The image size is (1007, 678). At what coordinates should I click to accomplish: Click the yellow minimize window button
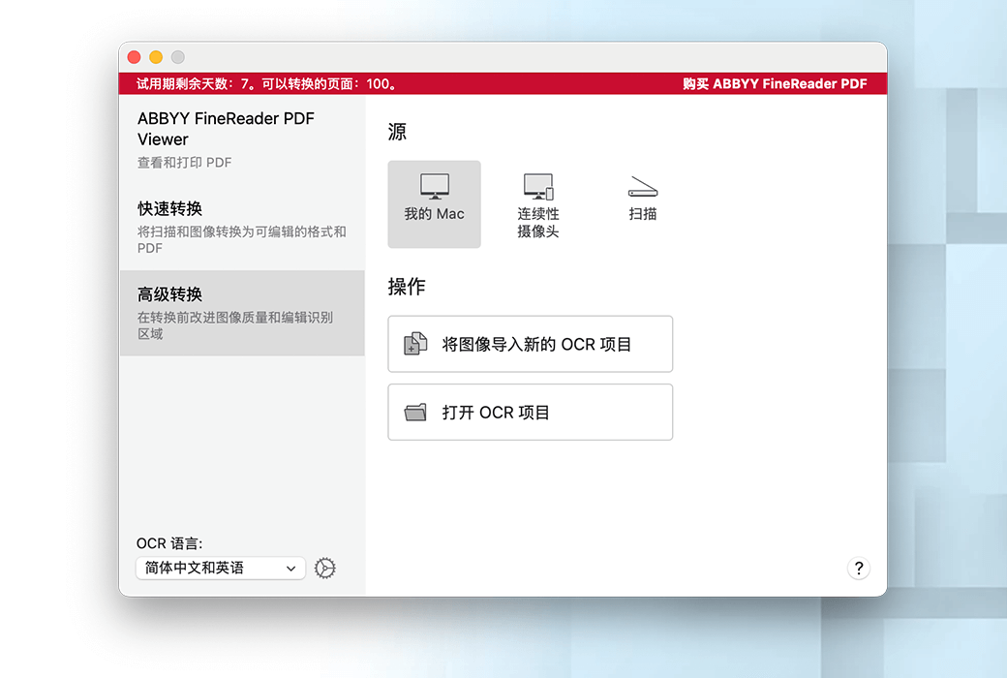(x=156, y=57)
